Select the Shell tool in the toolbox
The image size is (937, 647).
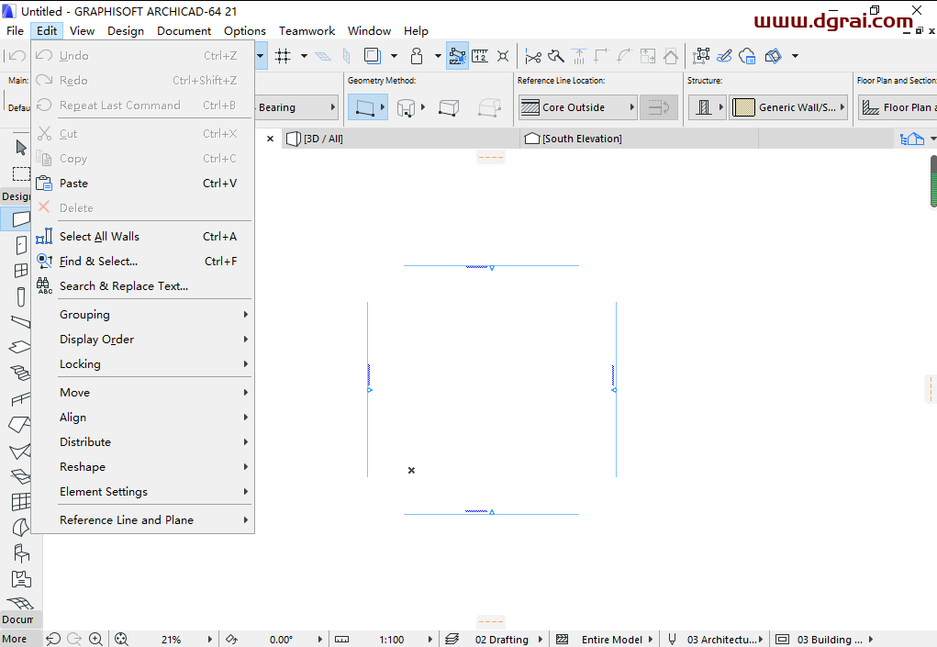(19, 451)
